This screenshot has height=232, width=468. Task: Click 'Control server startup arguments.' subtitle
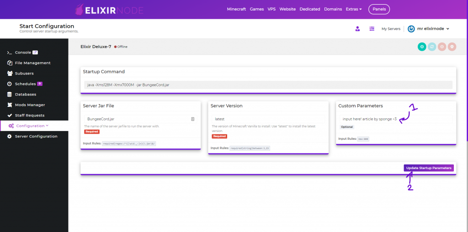(49, 32)
